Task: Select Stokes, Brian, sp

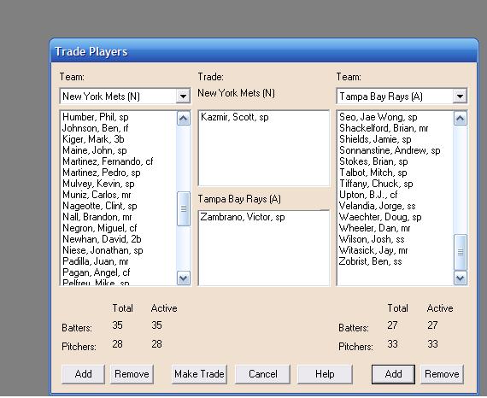Action: point(373,161)
